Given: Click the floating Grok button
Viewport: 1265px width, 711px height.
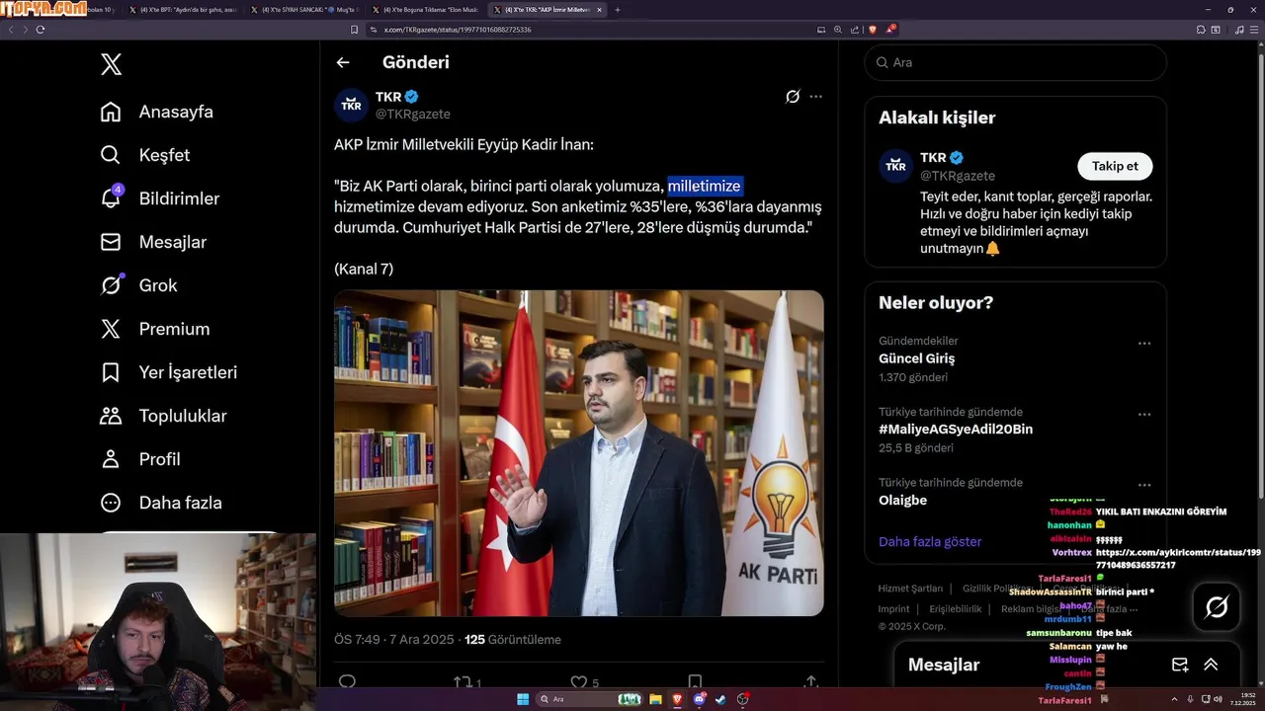Looking at the screenshot, I should click(1217, 607).
